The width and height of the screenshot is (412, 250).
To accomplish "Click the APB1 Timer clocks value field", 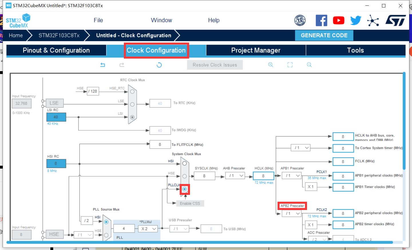I will tap(343, 187).
